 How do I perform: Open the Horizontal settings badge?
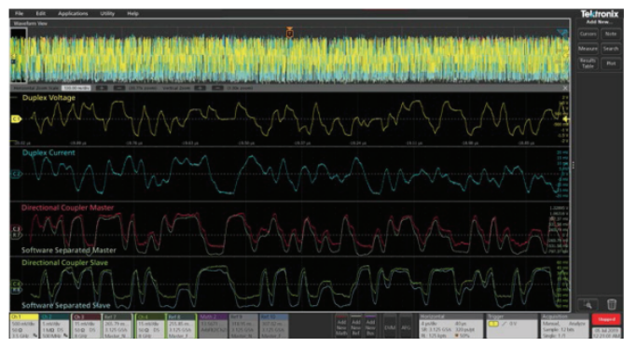coord(450,326)
